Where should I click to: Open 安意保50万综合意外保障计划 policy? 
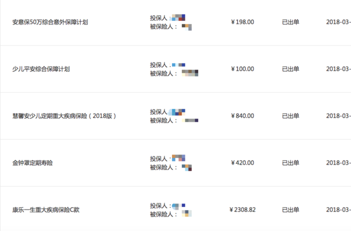tap(50, 22)
